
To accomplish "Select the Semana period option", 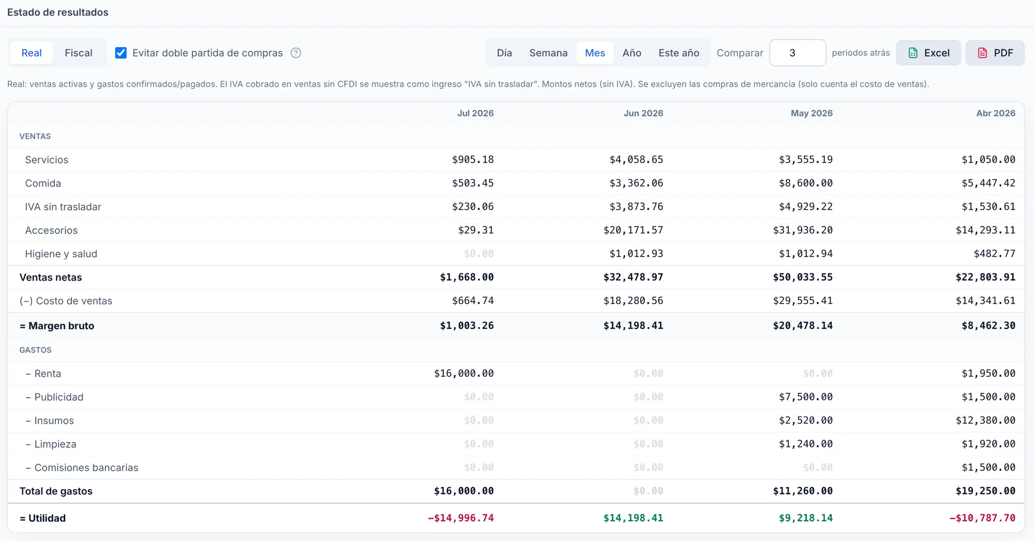I will (x=549, y=53).
